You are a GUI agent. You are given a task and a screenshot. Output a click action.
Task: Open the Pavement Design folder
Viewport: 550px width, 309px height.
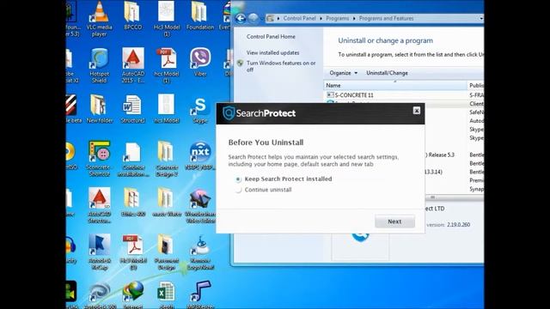[166, 252]
